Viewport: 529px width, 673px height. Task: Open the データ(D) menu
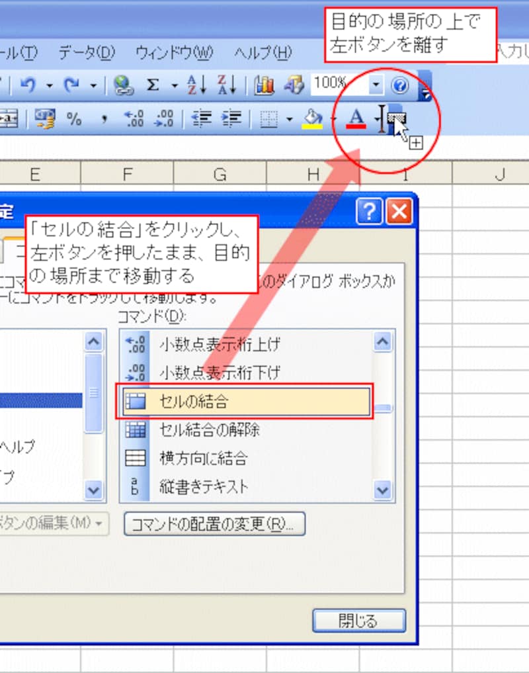point(87,52)
